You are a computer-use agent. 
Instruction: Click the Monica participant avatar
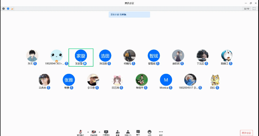point(166,80)
